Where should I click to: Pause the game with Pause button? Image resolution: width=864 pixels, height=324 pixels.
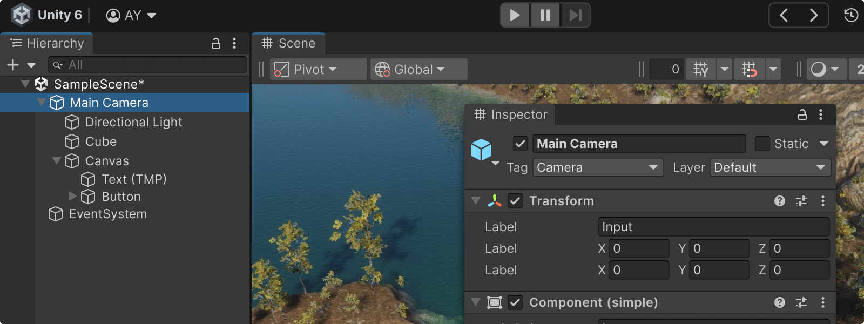pos(545,15)
